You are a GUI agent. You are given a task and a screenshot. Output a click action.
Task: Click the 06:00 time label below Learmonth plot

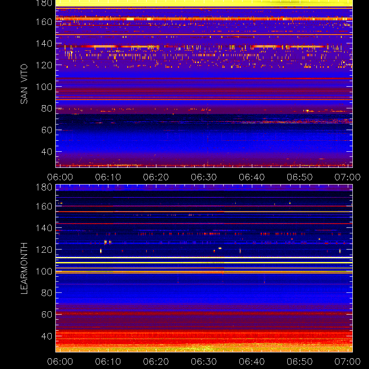pyautogui.click(x=60, y=362)
